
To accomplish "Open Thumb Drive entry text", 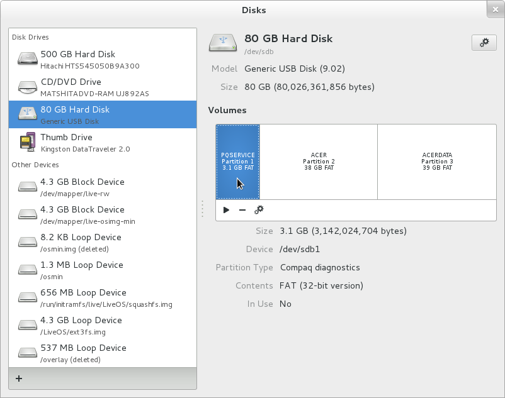I will click(66, 137).
